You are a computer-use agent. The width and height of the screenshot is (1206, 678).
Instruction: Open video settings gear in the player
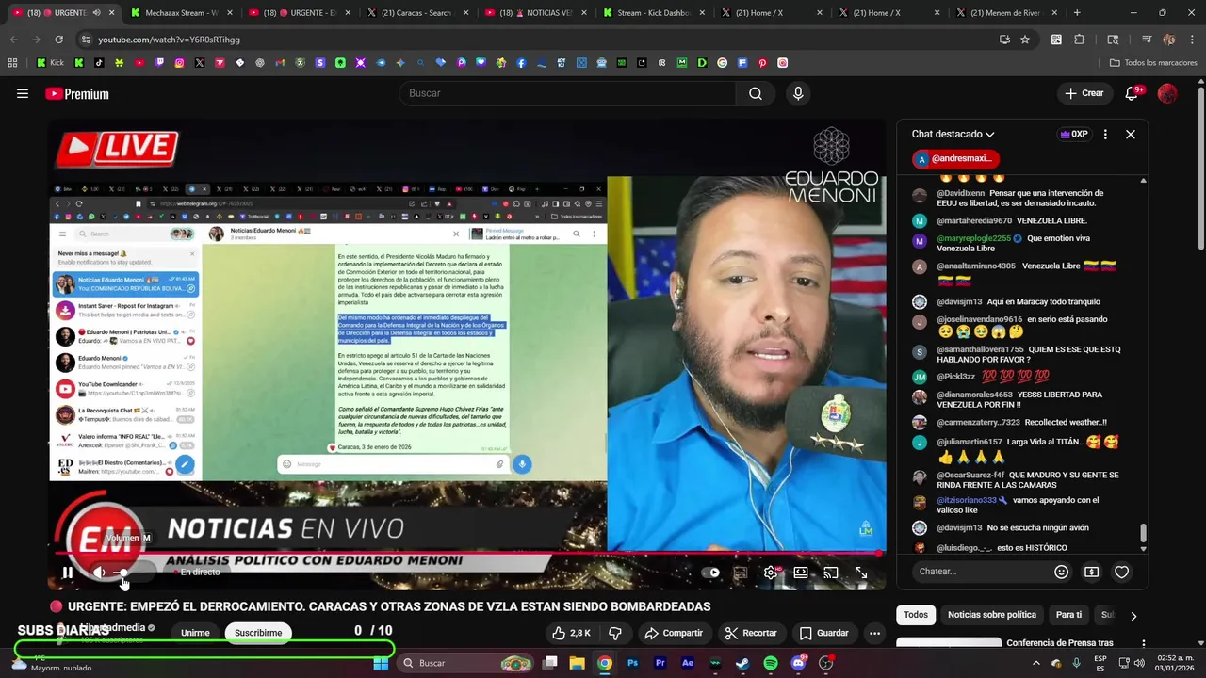click(x=771, y=573)
